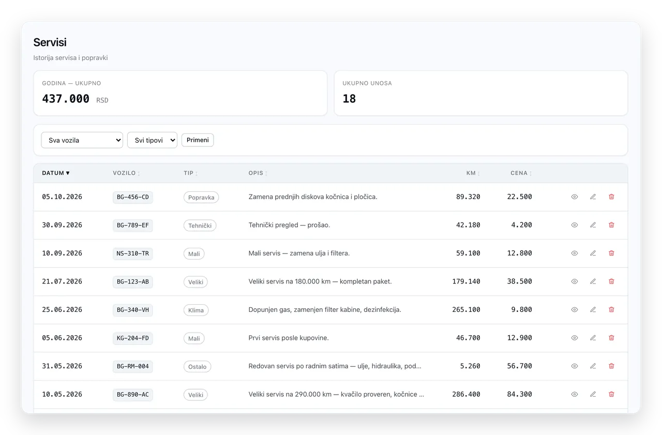Click the Klima type badge
The image size is (662, 435).
196,310
